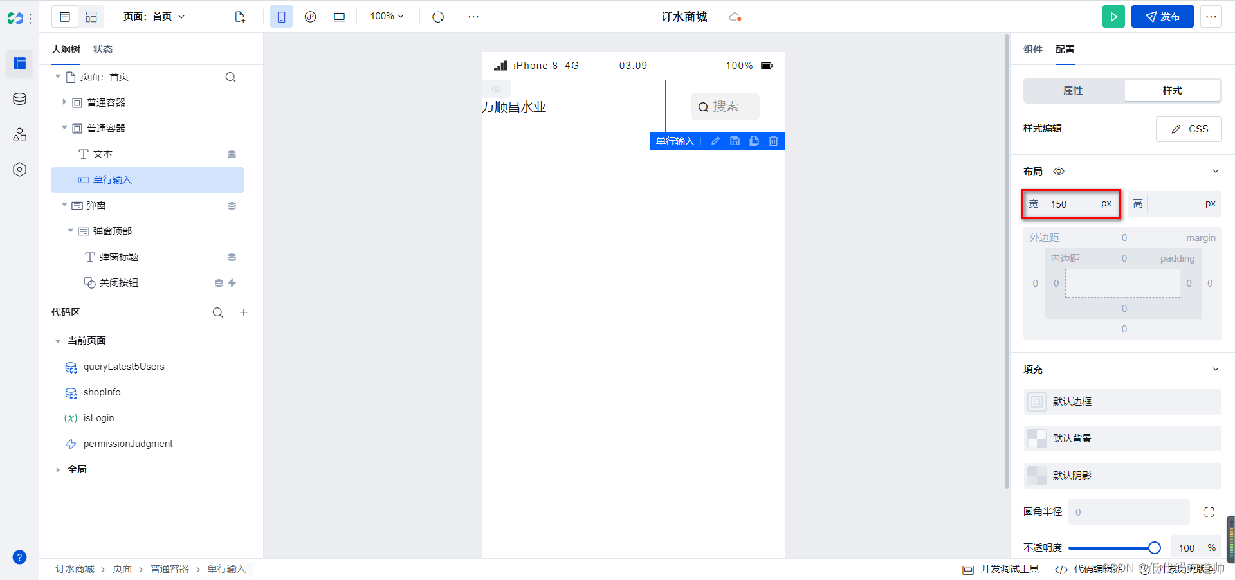Select permissionJudgment in code area

point(128,444)
